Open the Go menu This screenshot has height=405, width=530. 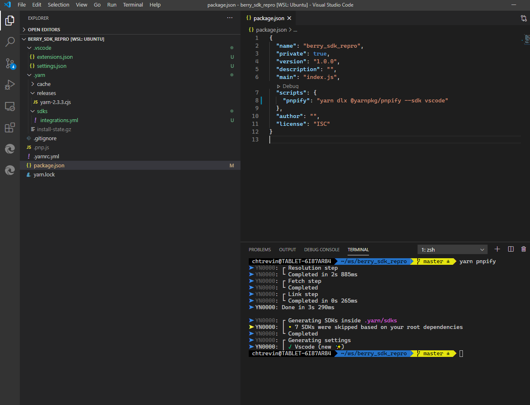[97, 5]
